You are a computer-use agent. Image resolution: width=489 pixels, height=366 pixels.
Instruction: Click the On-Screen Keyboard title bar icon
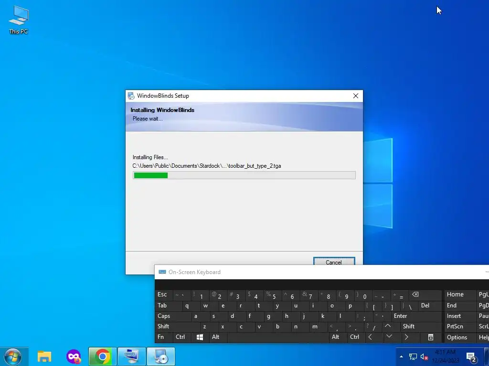[162, 272]
